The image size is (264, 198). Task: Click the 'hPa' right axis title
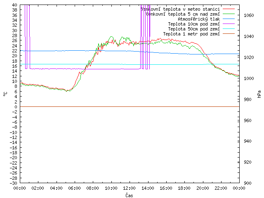click(x=259, y=94)
